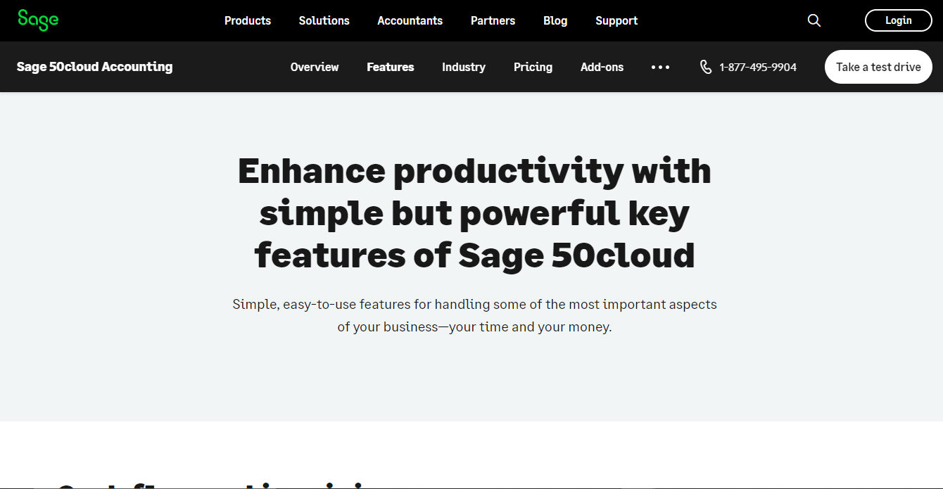Click the Enhance productivity headline
Image resolution: width=943 pixels, height=489 pixels.
pyautogui.click(x=474, y=212)
